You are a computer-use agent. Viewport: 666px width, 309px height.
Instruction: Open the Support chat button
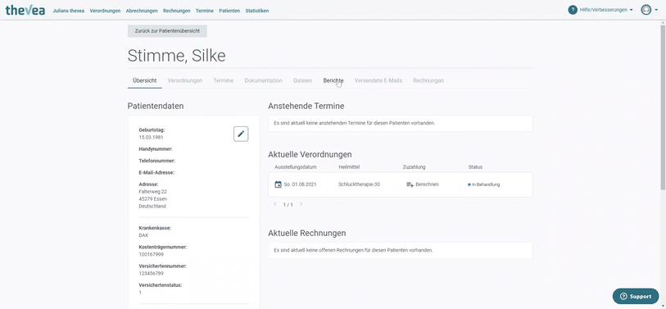tap(636, 296)
